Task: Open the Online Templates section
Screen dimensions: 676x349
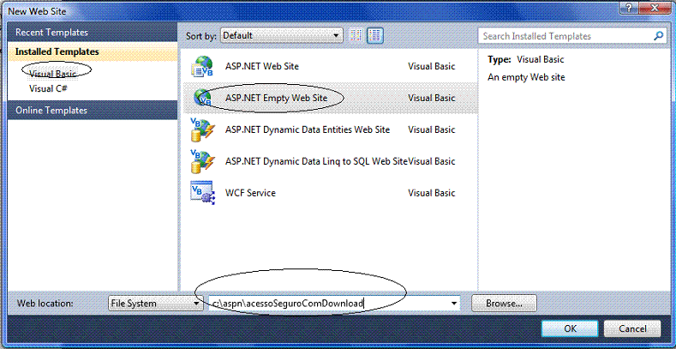Action: pos(93,111)
